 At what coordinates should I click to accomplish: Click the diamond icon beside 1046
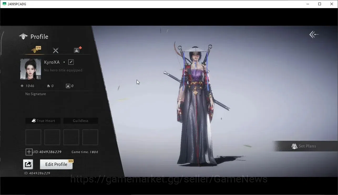coord(22,86)
